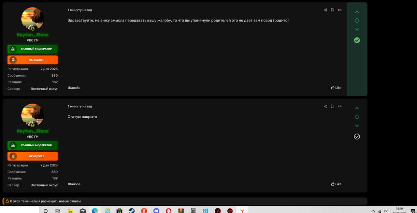
Task: Upvote post #4 with the up chevron
Action: click(357, 108)
